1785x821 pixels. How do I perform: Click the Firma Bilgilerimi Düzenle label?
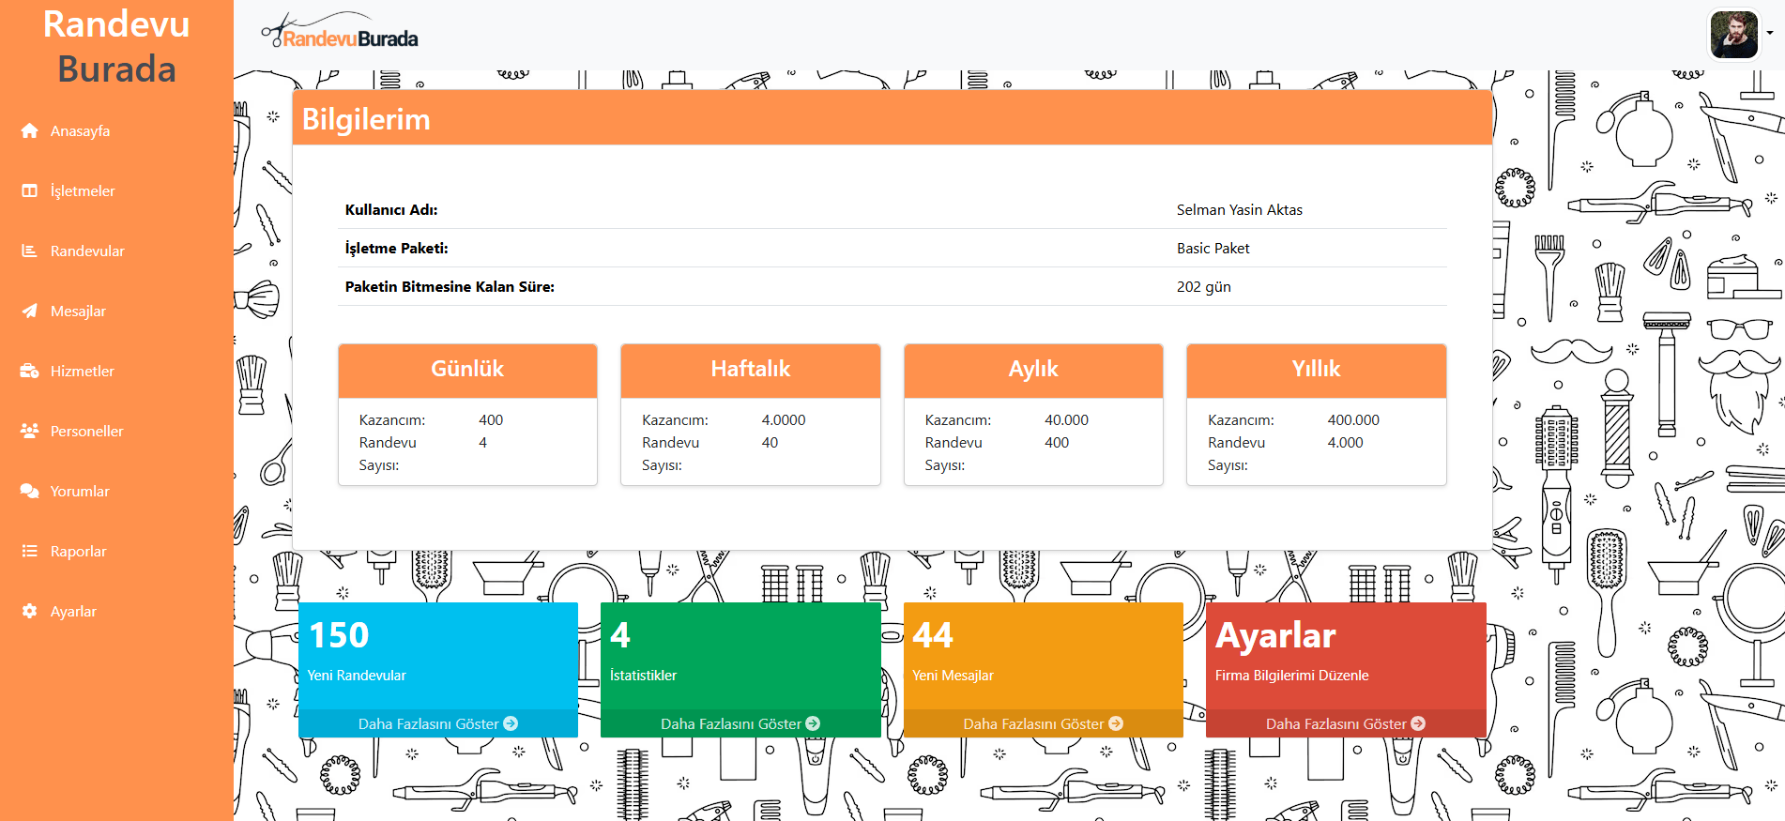[x=1292, y=676]
